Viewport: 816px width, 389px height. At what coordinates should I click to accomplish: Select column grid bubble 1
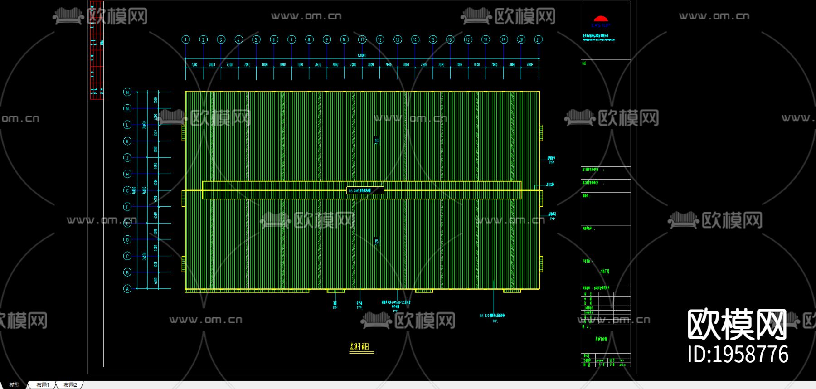pyautogui.click(x=185, y=39)
